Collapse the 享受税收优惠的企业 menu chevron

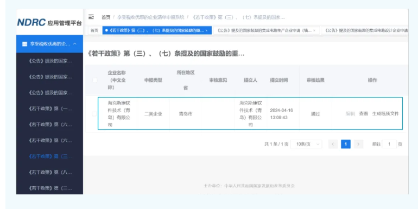coord(75,44)
